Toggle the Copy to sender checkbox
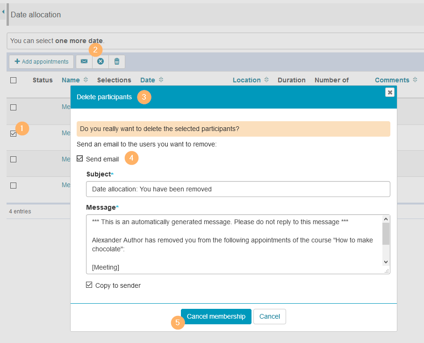The image size is (424, 343). tap(89, 285)
